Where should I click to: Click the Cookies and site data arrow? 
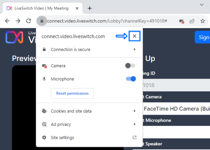click(135, 111)
